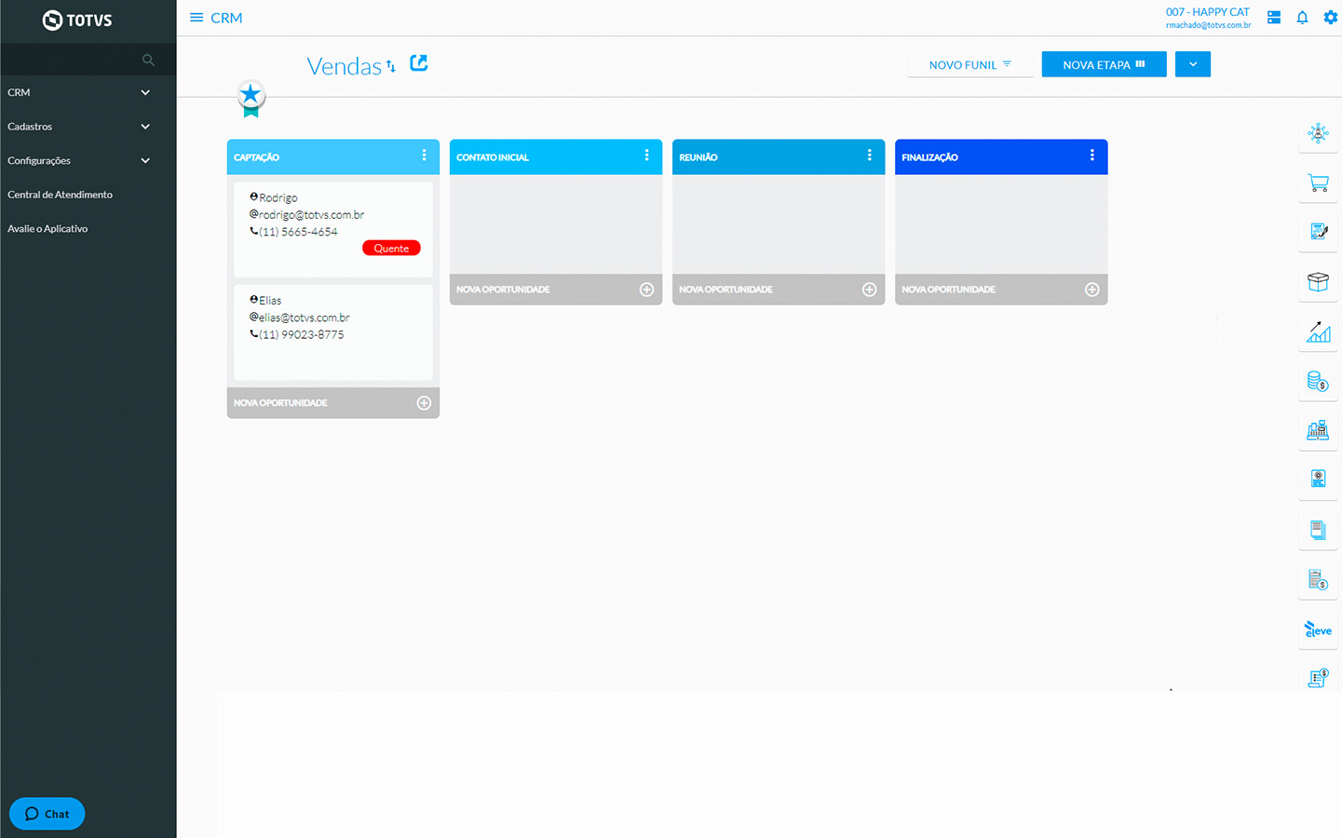Select Avalie o Aplicativo menu item

pos(48,228)
